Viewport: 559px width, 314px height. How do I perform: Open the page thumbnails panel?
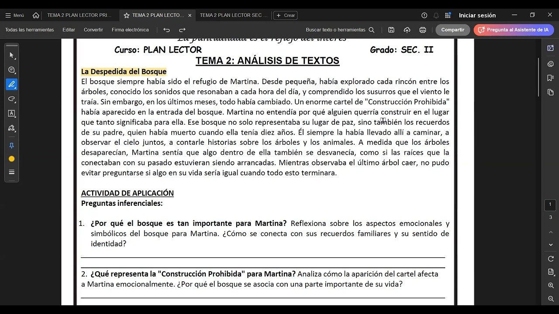tap(550, 92)
